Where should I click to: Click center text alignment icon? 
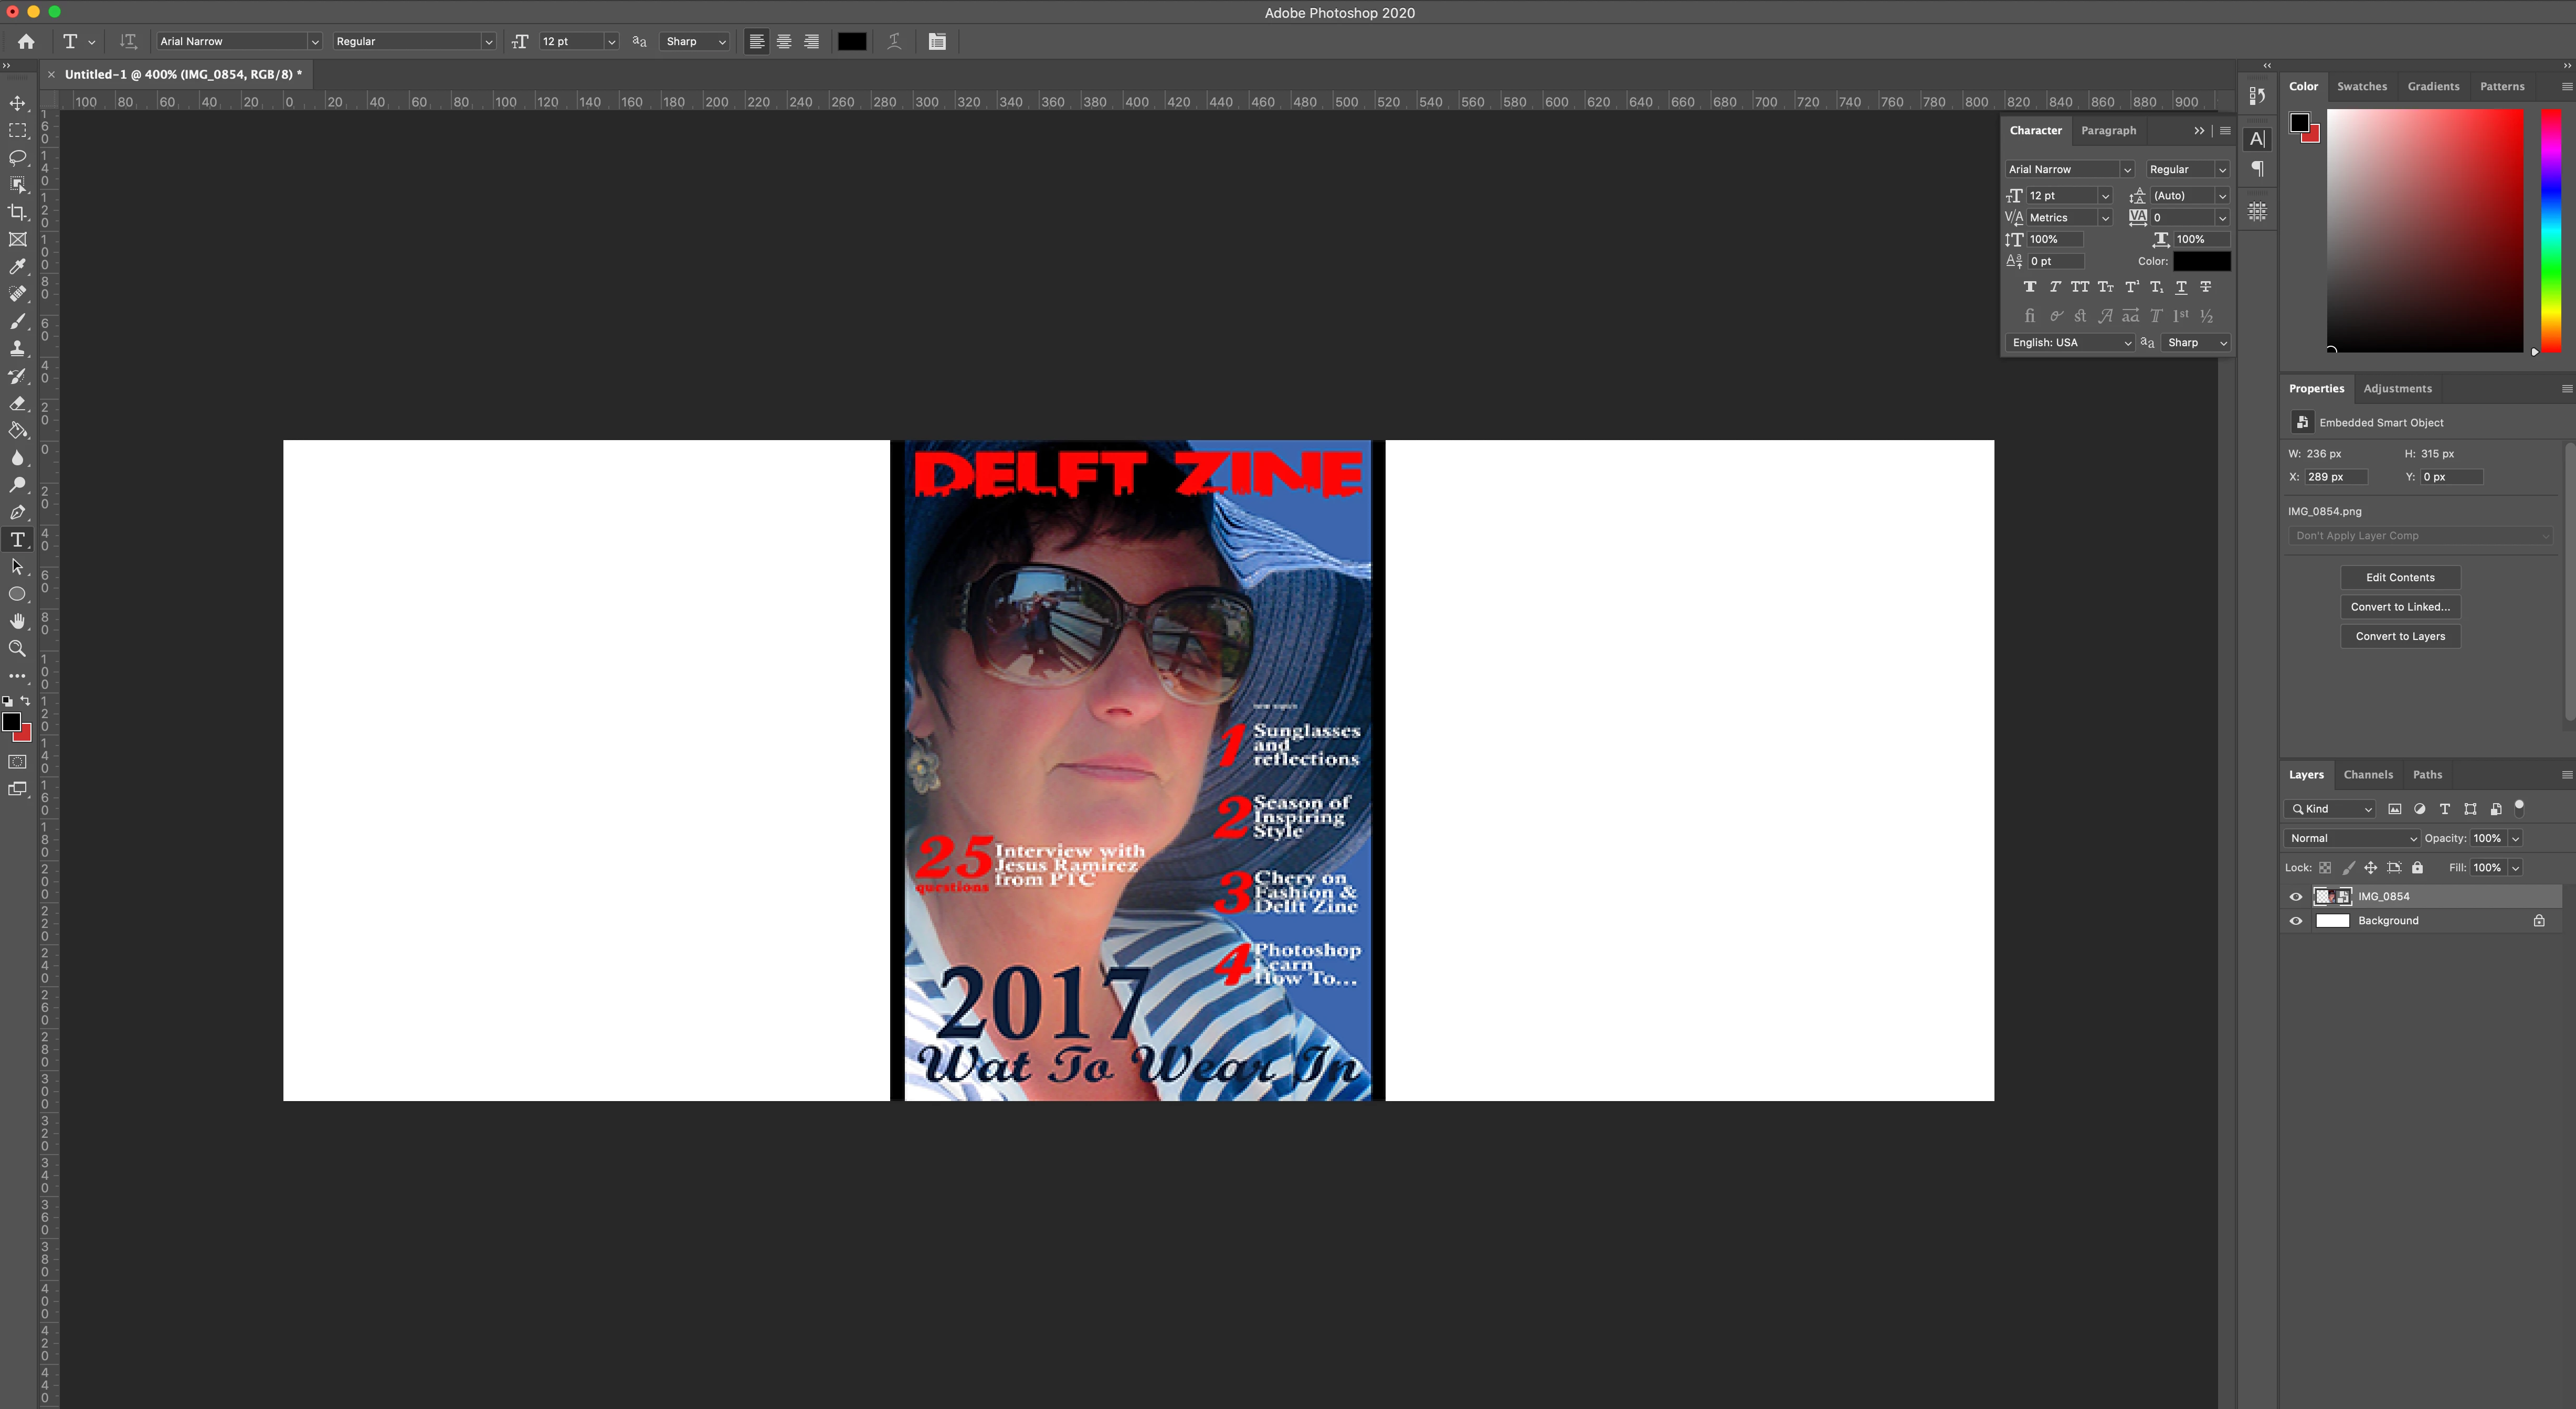784,42
